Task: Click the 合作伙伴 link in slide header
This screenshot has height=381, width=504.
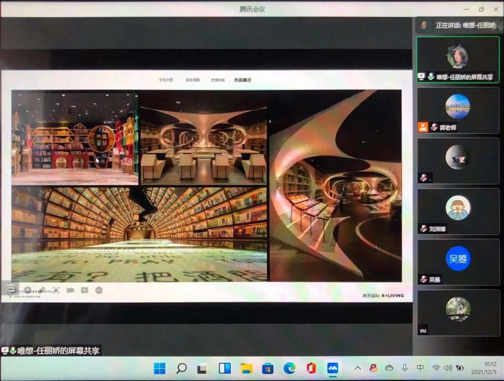Action: point(218,80)
